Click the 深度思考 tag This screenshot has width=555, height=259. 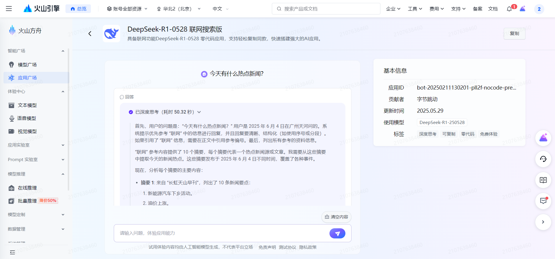428,134
